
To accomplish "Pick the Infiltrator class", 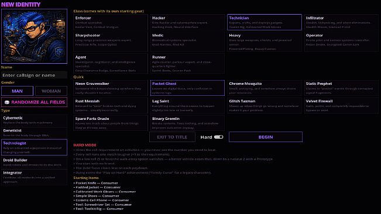I will coord(341,22).
